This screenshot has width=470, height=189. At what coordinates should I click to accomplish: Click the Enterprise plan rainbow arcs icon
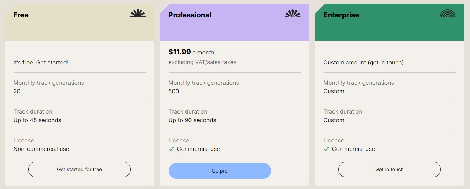point(448,14)
